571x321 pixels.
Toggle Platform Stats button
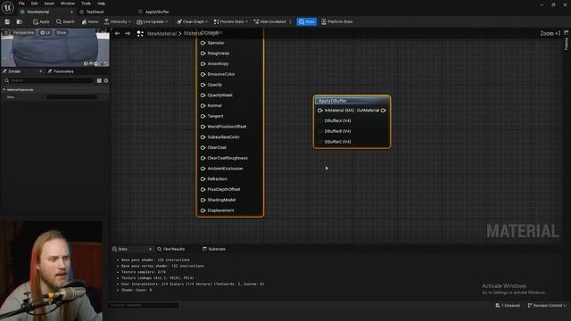coord(337,21)
